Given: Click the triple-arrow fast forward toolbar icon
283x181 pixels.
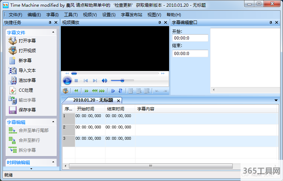Looking at the screenshot, I should pos(102,91).
